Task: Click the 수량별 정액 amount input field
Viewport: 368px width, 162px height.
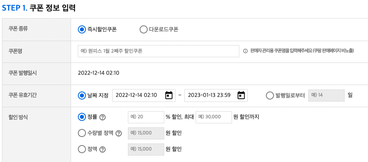Action: (x=146, y=133)
